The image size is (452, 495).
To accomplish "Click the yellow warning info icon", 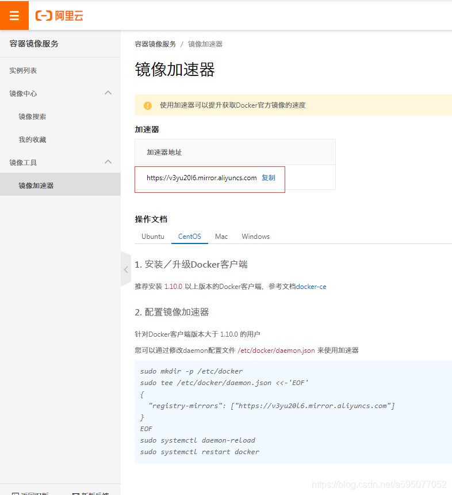I will click(148, 105).
